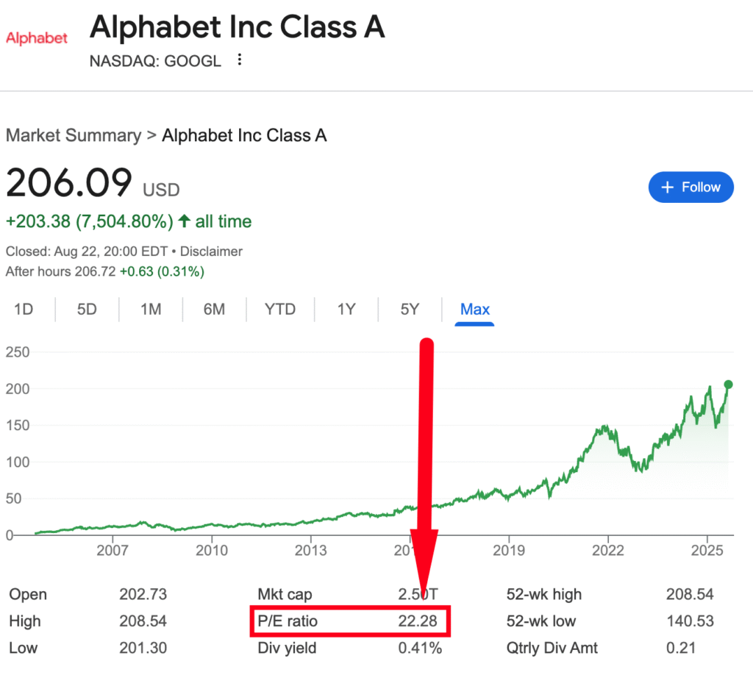Open the three-dot options menu

(x=239, y=60)
